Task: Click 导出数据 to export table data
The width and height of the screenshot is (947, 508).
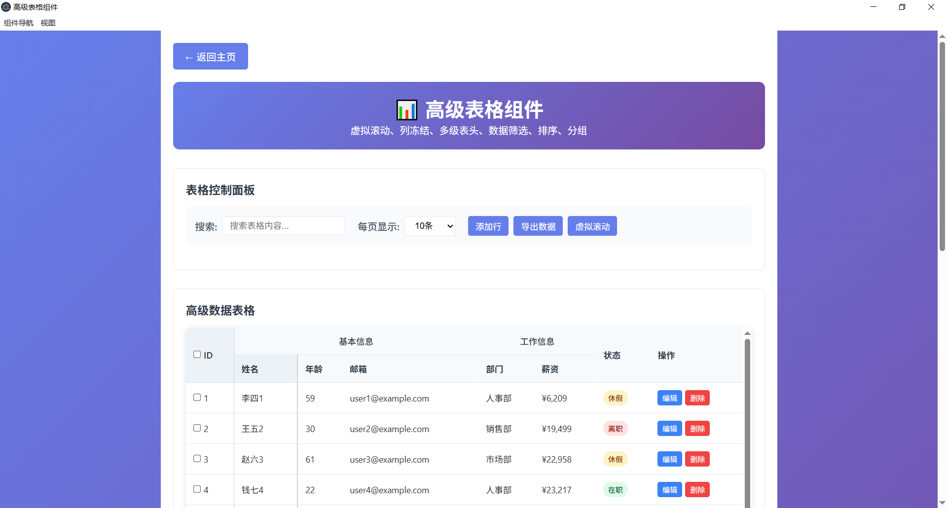Action: 538,225
